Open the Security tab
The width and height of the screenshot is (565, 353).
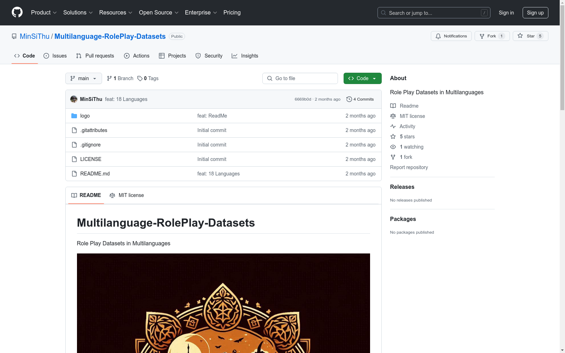(209, 56)
